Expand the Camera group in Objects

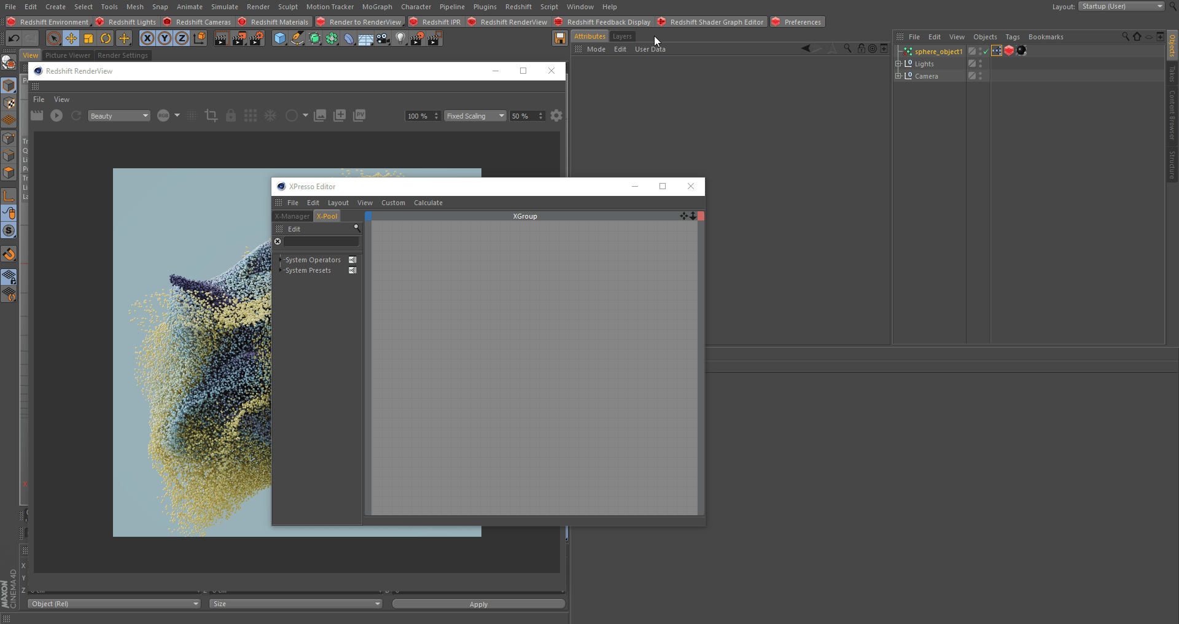[898, 76]
